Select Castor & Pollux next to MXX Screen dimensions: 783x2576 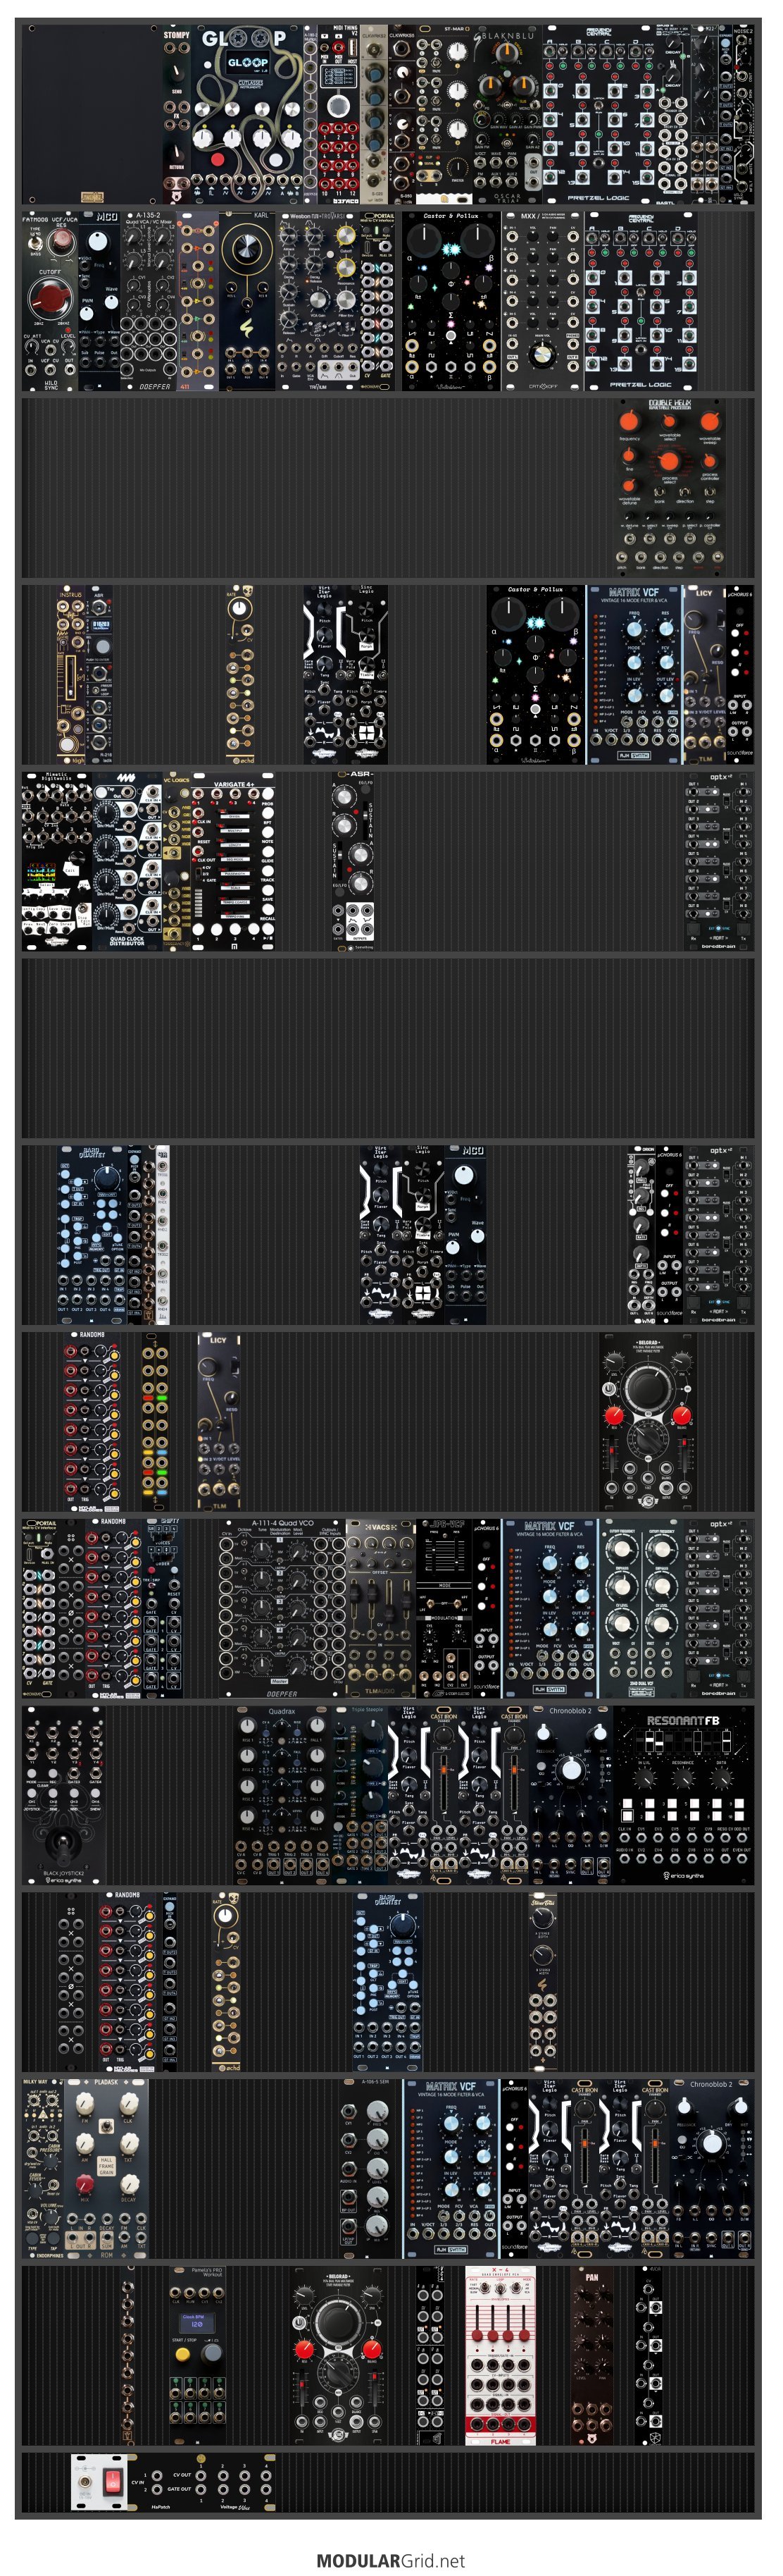pos(451,301)
